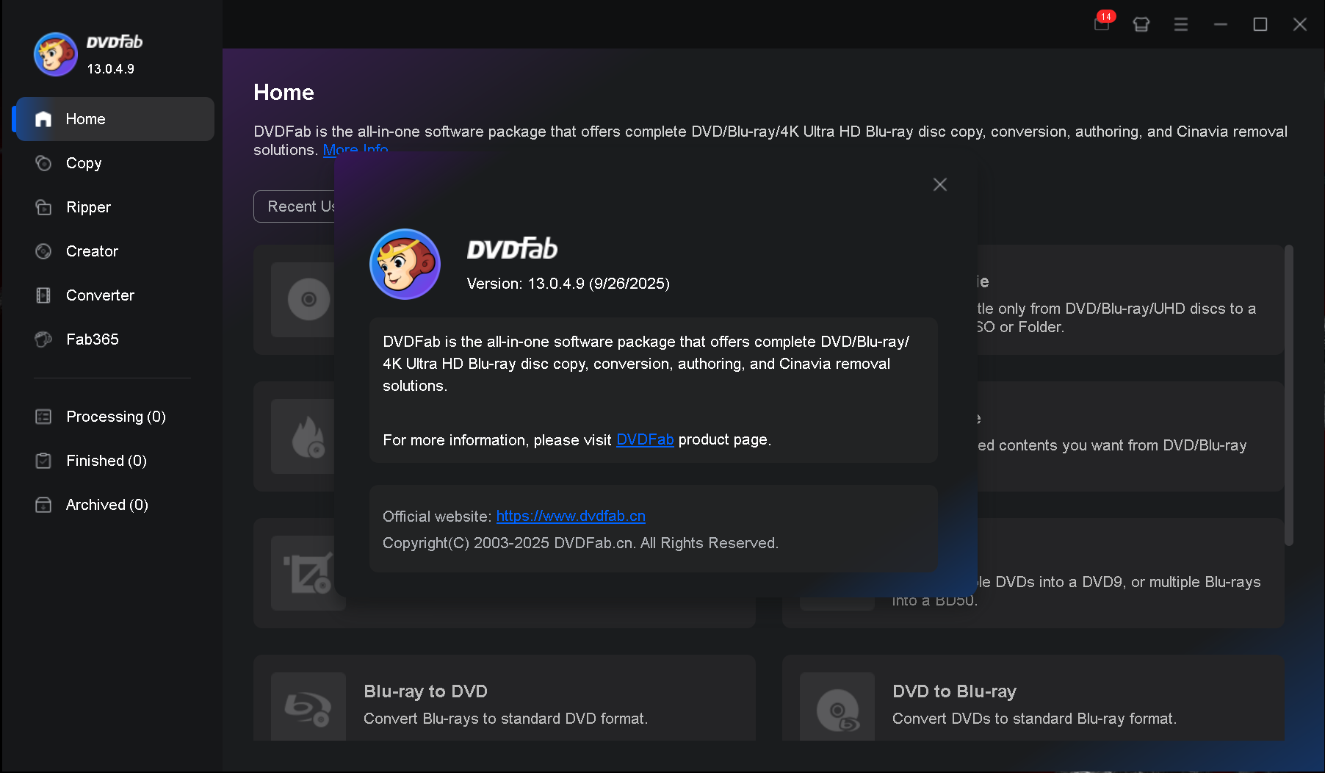The image size is (1325, 773).
Task: Open the Fab365 sidebar icon
Action: [x=43, y=339]
